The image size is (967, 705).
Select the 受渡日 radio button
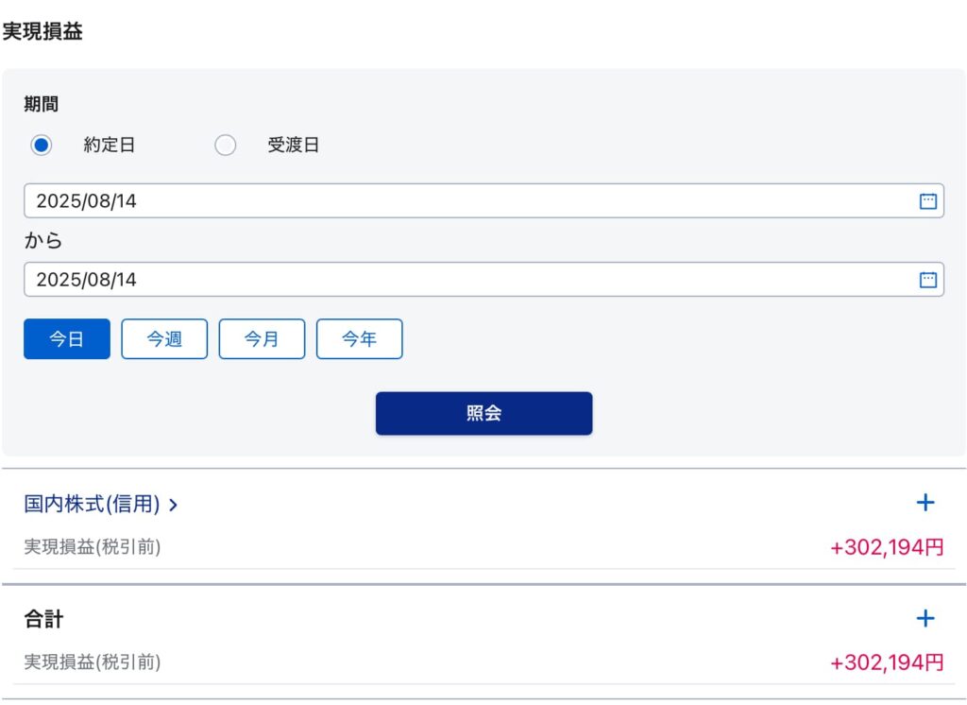pos(225,146)
